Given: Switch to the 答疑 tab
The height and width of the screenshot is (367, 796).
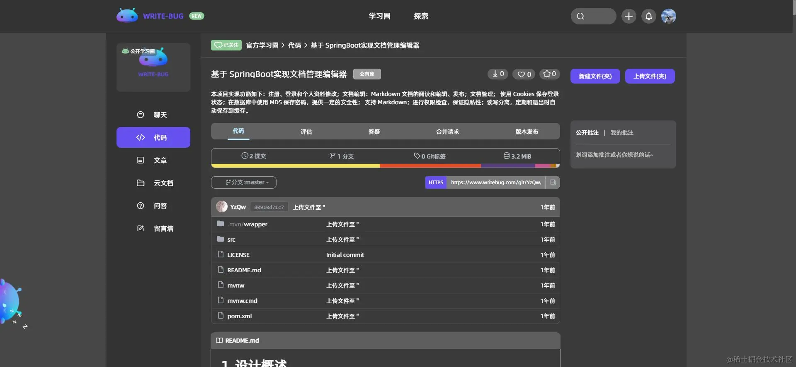Looking at the screenshot, I should [374, 132].
